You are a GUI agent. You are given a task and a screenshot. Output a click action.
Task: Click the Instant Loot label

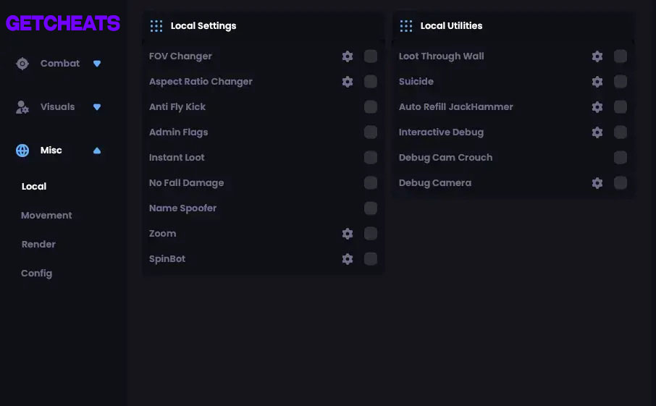(177, 158)
